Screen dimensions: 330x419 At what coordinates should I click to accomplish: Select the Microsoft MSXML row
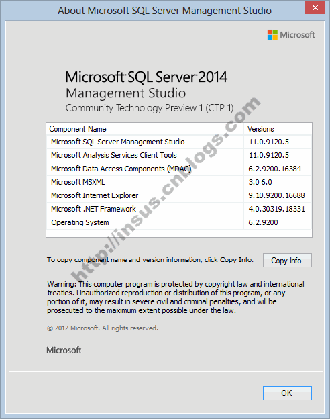tap(179, 182)
